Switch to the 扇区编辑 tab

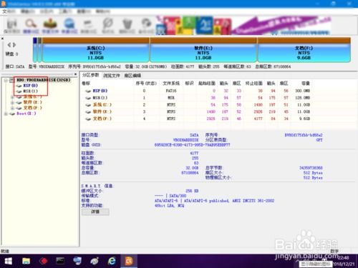coord(132,76)
